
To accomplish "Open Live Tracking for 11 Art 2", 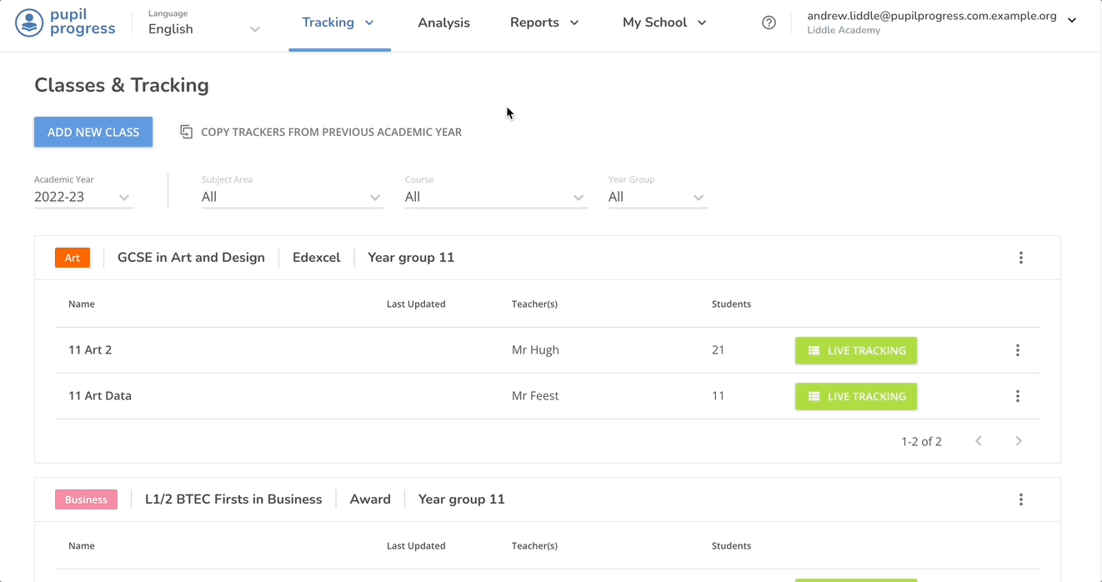I will pos(856,350).
